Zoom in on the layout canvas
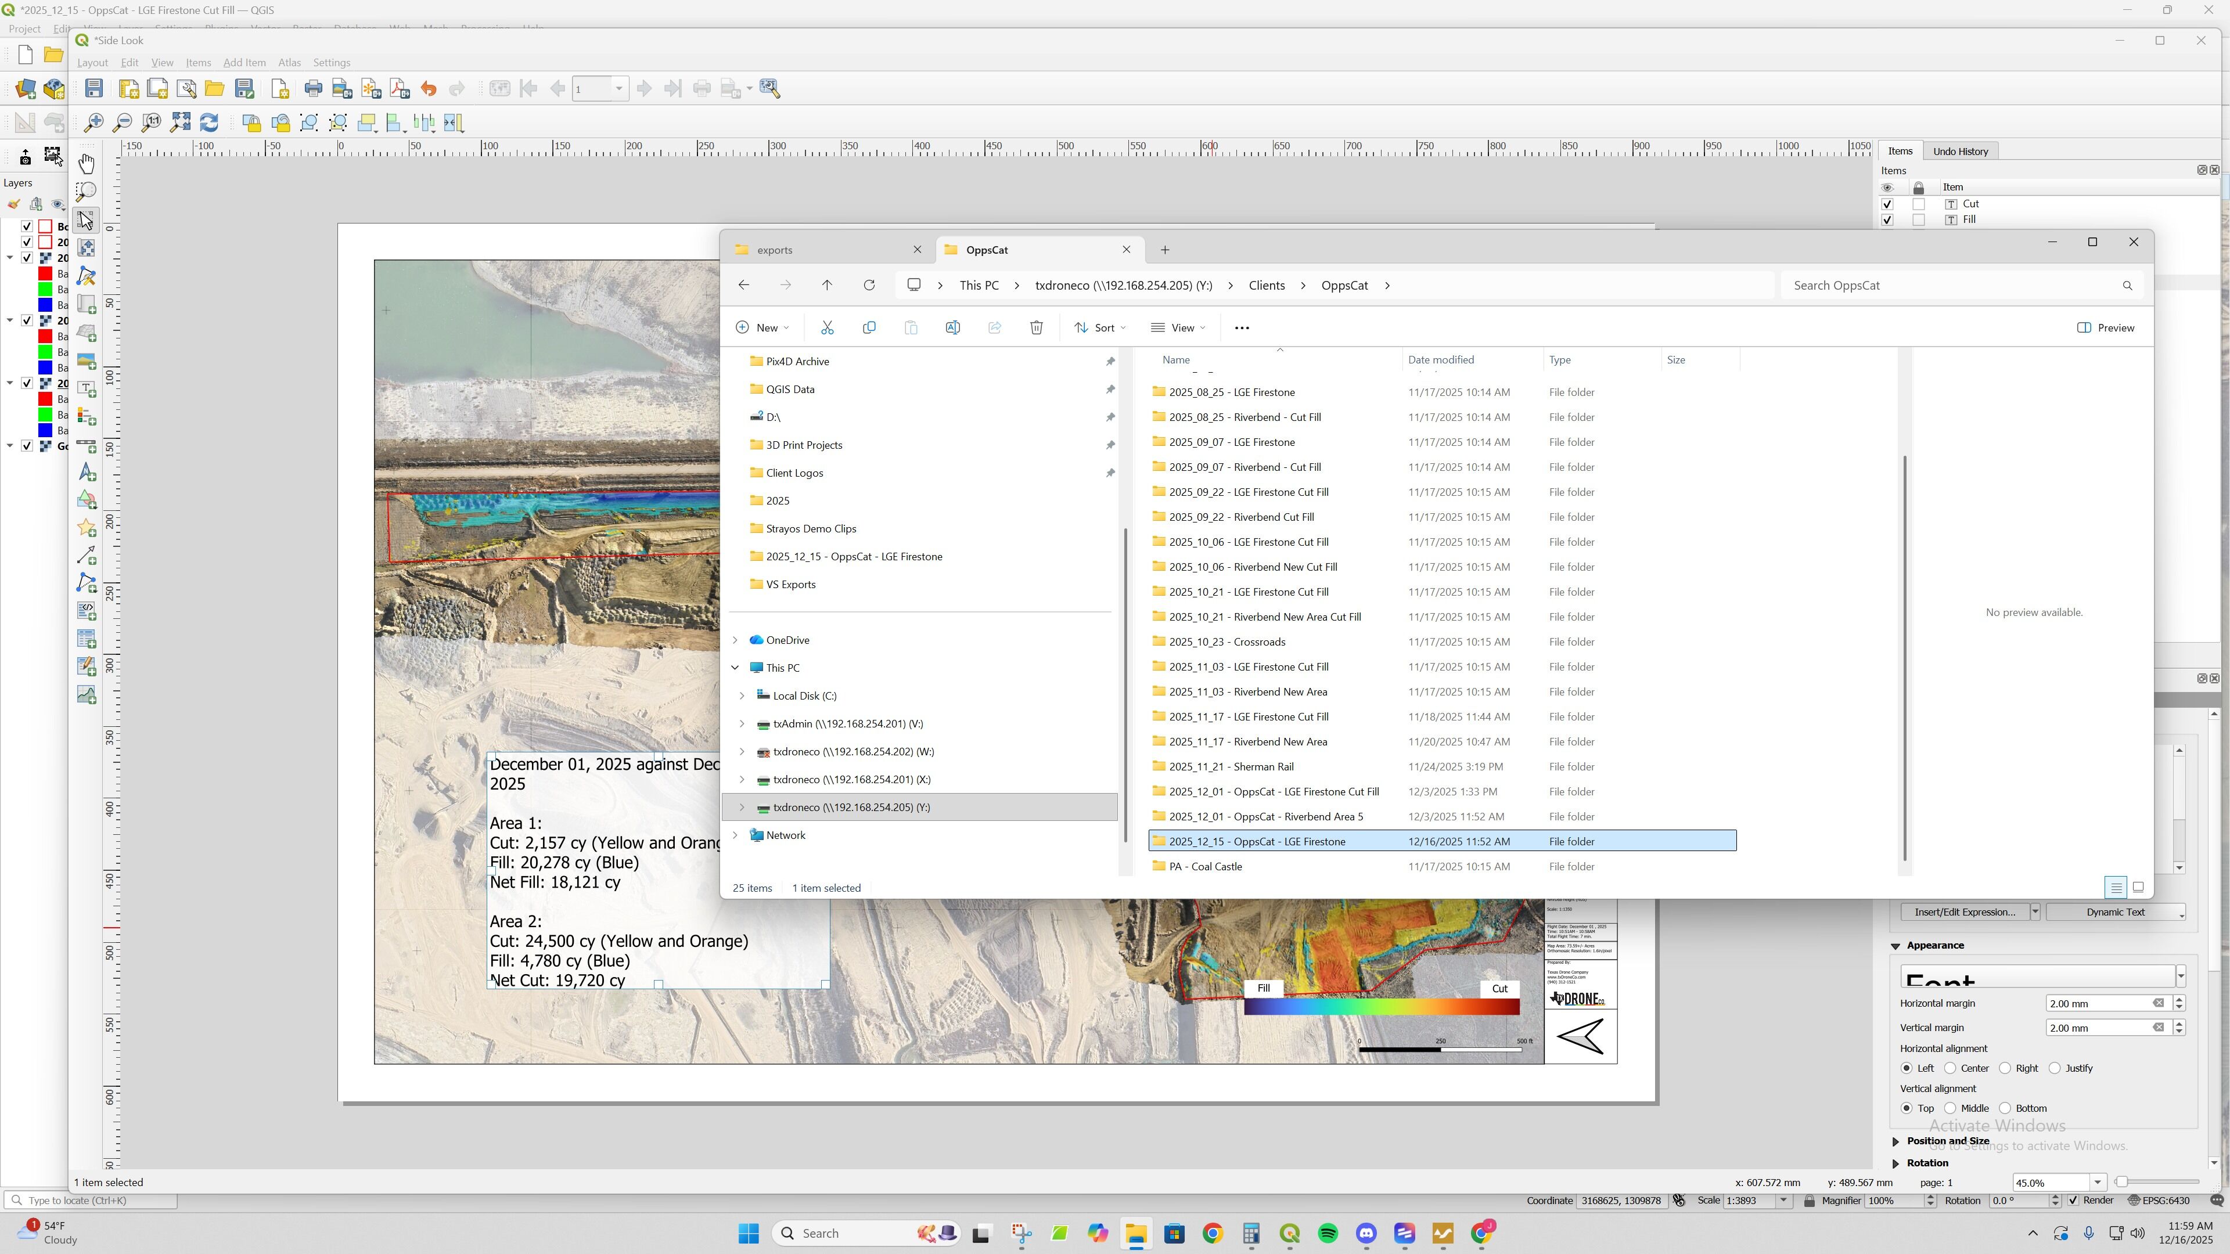2230x1254 pixels. click(93, 123)
